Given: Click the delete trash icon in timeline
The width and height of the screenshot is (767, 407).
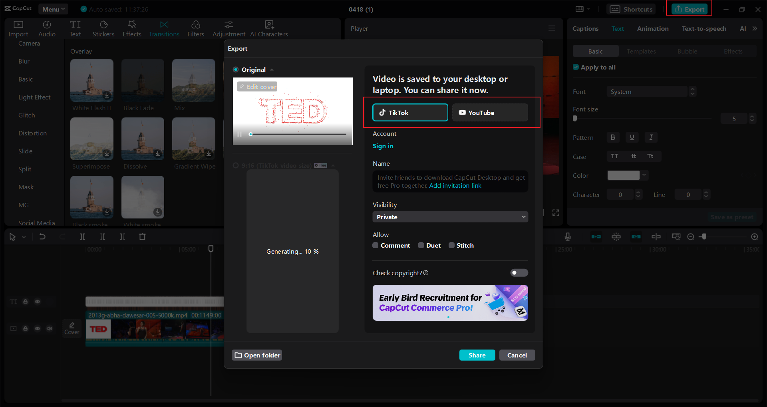Looking at the screenshot, I should pyautogui.click(x=142, y=236).
